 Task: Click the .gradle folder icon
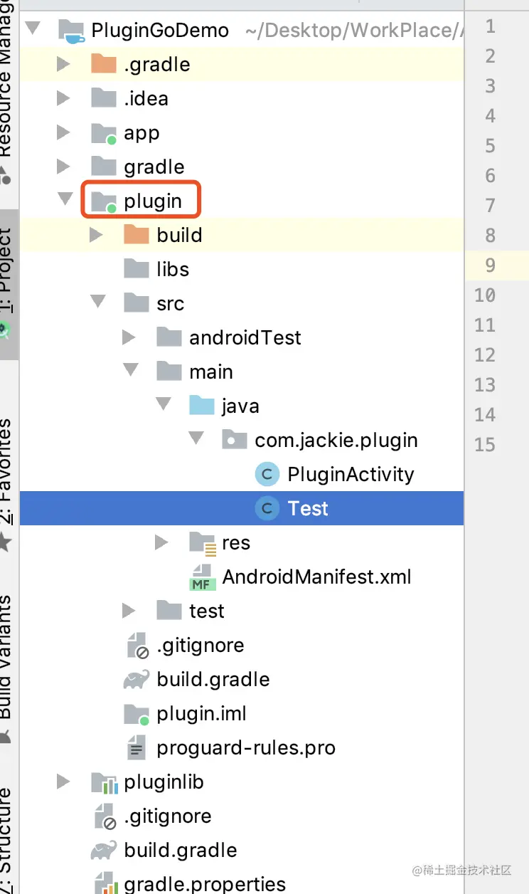(x=104, y=65)
